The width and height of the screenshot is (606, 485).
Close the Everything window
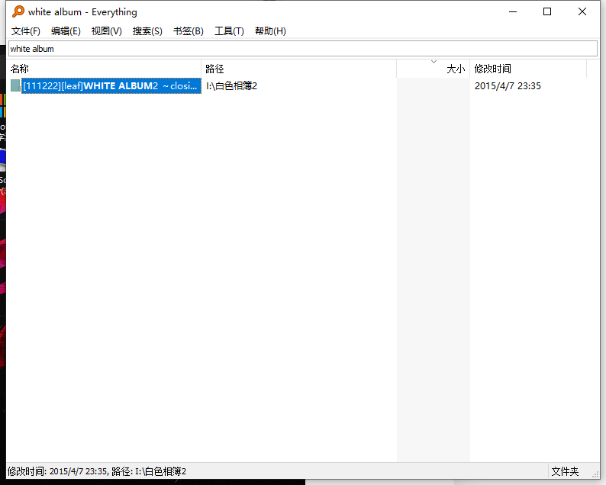pos(582,11)
